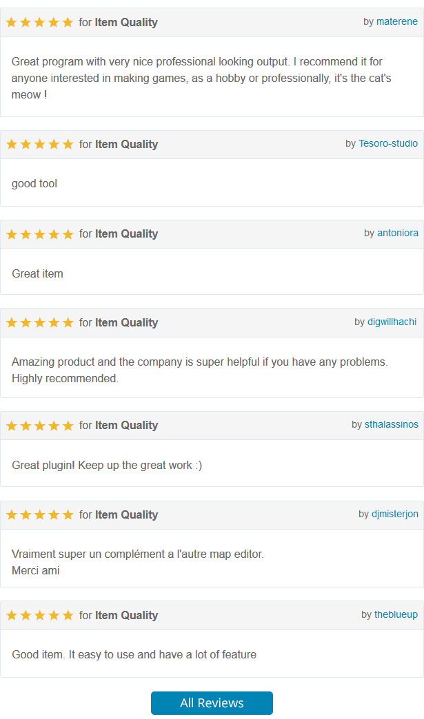Screen dimensions: 424x719
Task: Open digwillhachi's profile page
Action: point(392,322)
